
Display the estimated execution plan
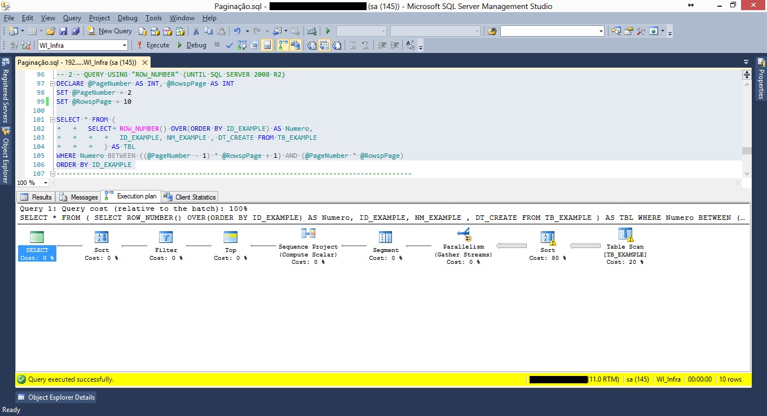tap(242, 45)
